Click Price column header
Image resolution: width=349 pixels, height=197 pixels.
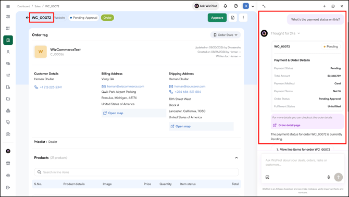tap(147, 184)
